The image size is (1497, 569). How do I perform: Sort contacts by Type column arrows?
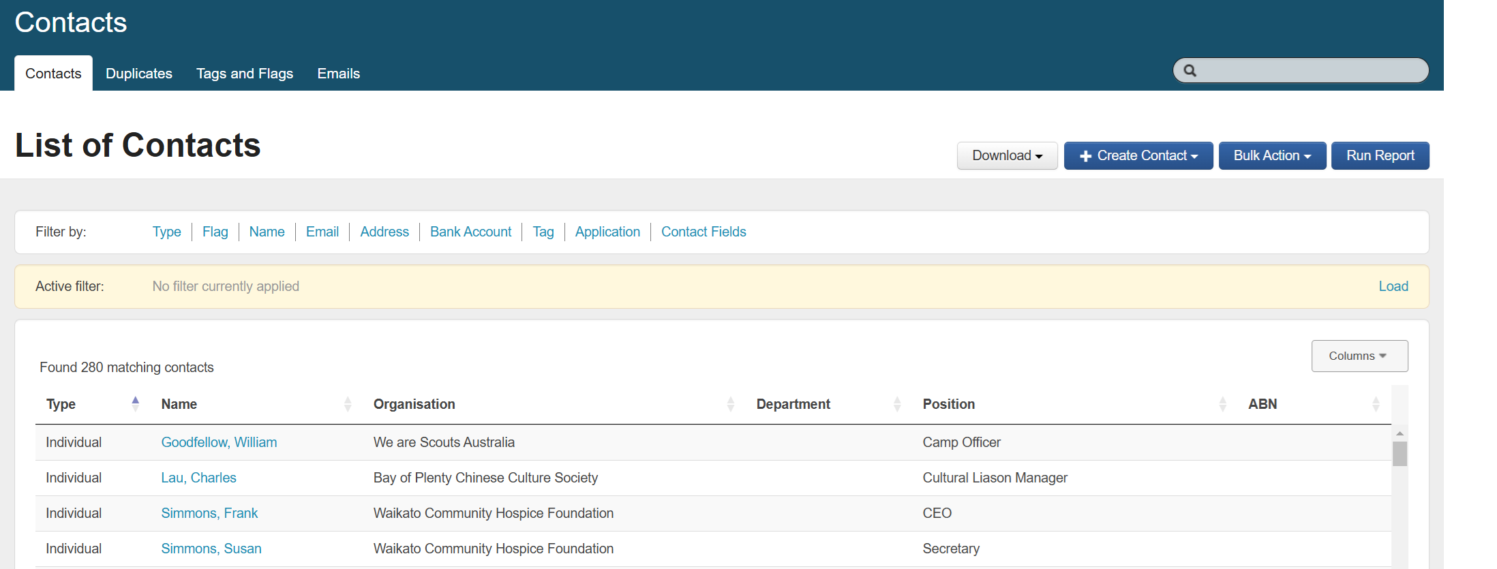[135, 404]
